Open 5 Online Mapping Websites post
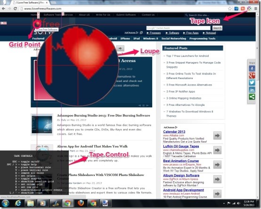The height and width of the screenshot is (209, 261). click(184, 98)
